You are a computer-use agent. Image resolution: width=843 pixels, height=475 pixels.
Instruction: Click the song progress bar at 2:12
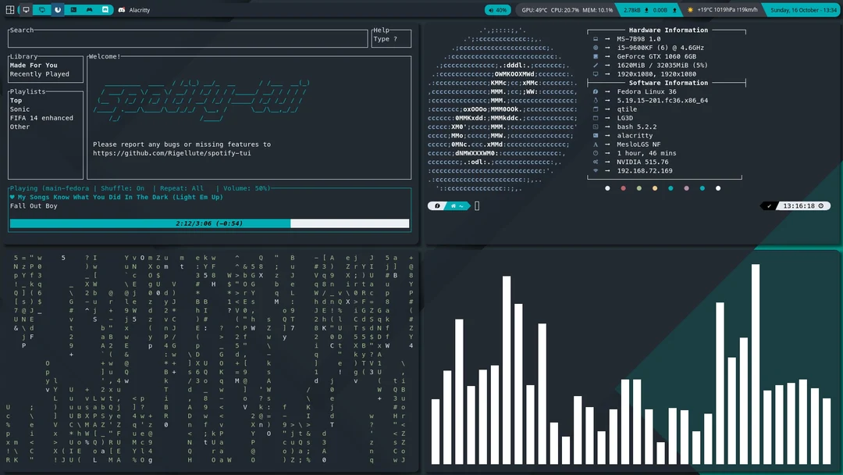pyautogui.click(x=208, y=223)
